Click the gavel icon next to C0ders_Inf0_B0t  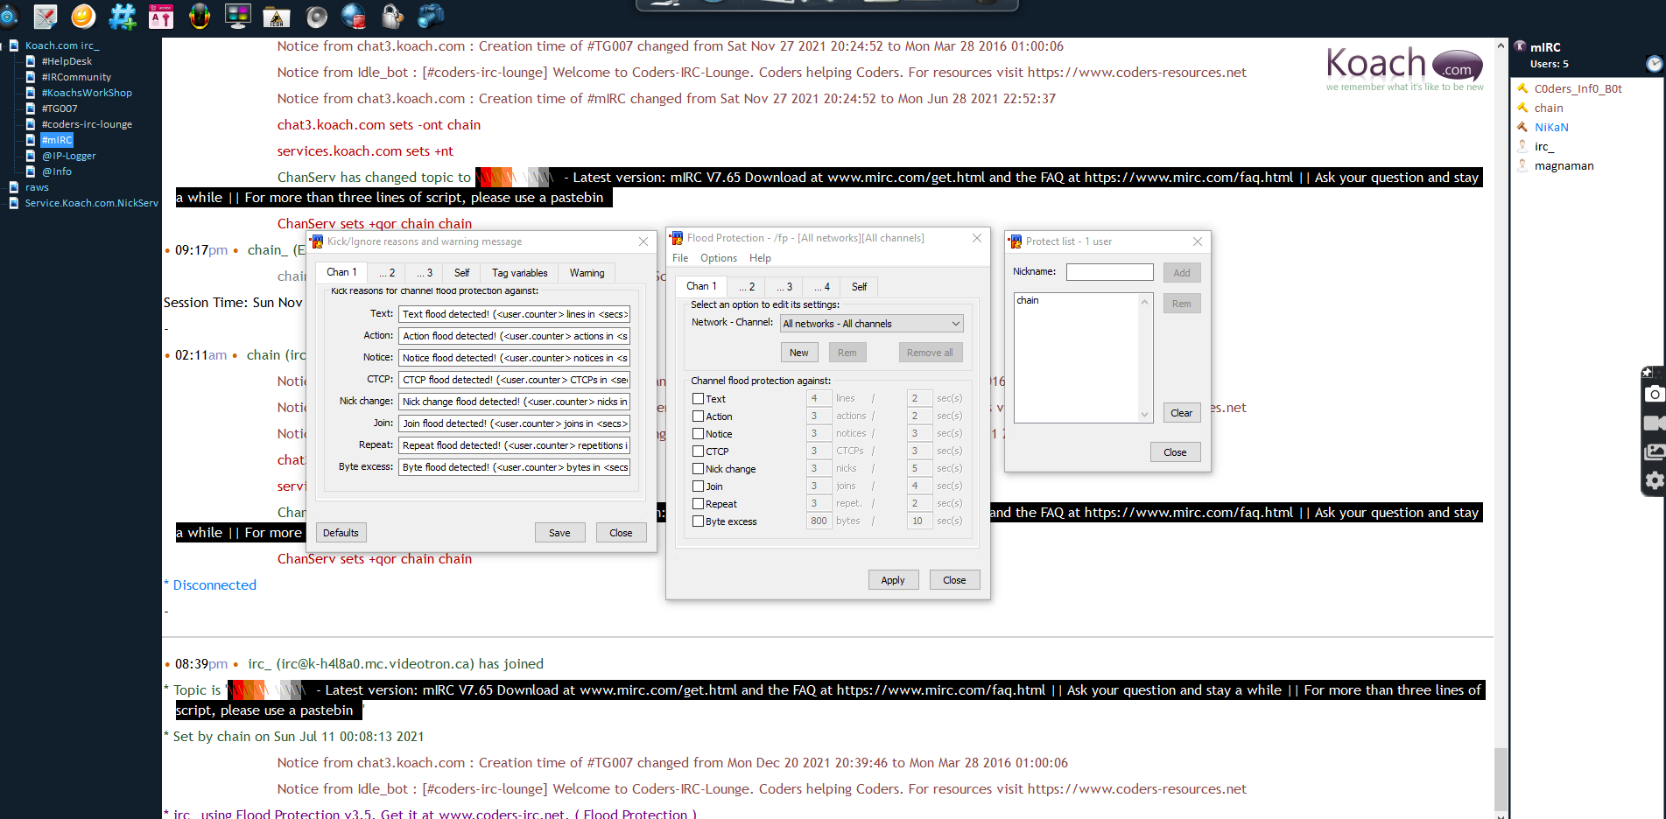[x=1522, y=88]
